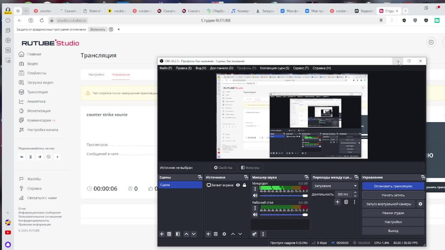This screenshot has width=445, height=250.
Task: Undock the Сцены panel
Action: 200,177
